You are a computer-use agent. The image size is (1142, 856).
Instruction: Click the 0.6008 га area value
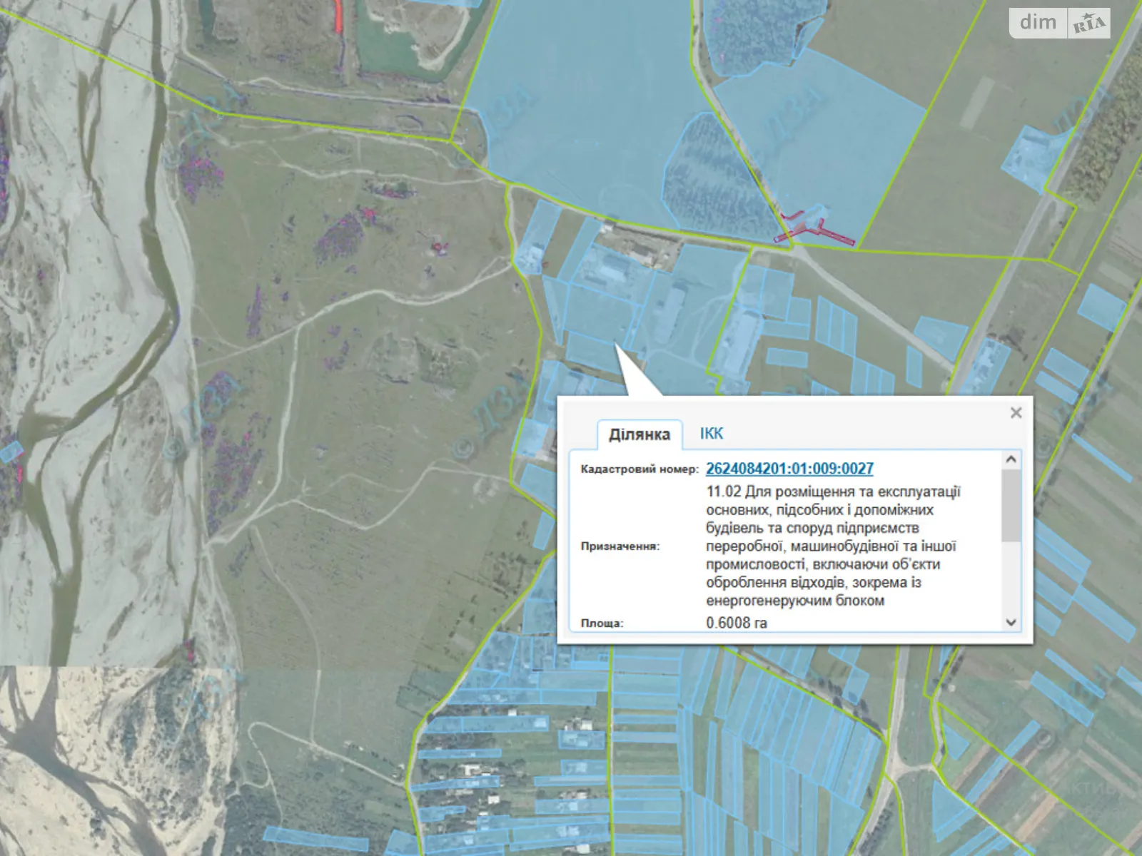click(736, 623)
